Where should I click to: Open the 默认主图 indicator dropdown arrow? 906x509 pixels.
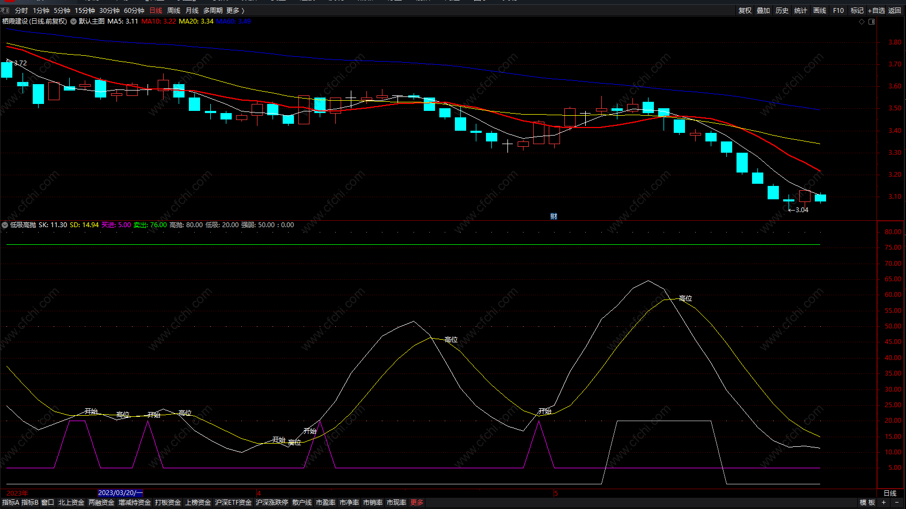[73, 21]
